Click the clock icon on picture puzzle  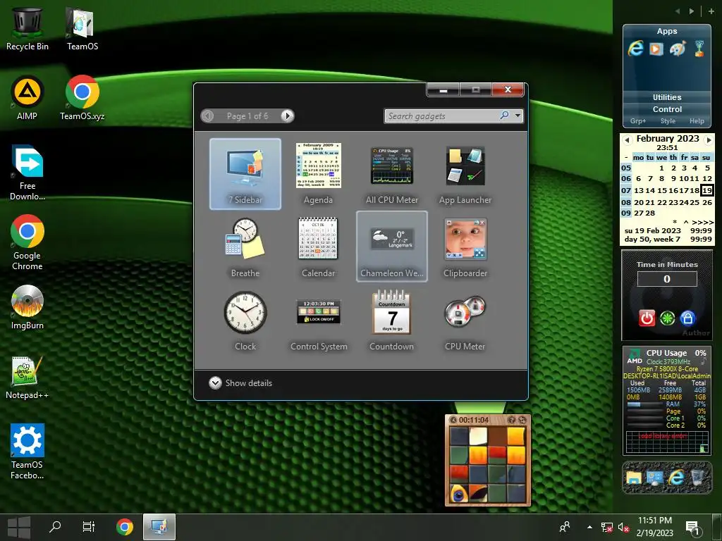pos(453,420)
